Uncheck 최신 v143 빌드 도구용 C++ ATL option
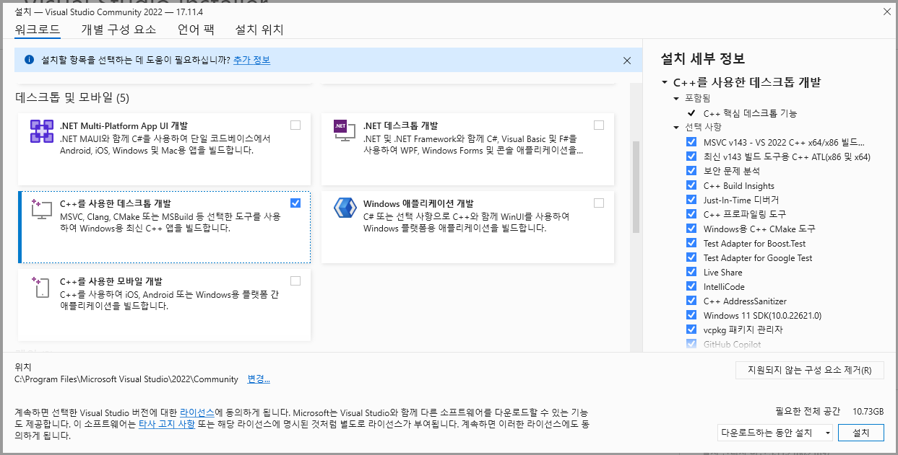Screen dimensions: 898x455 coord(691,156)
